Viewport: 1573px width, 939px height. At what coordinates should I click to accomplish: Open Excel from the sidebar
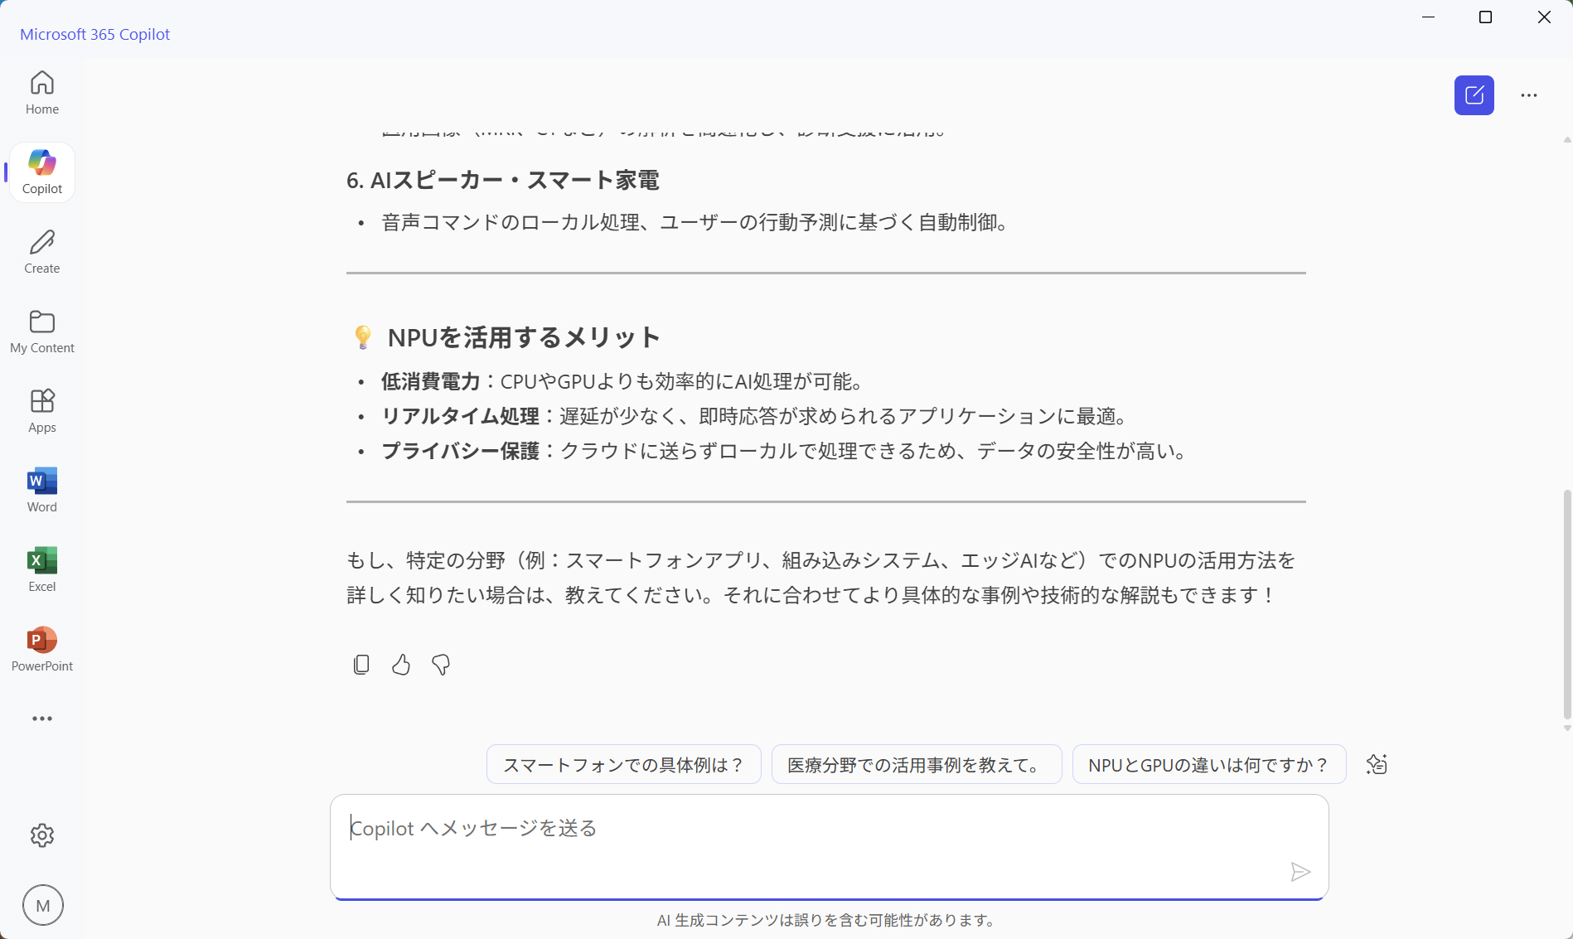[41, 568]
